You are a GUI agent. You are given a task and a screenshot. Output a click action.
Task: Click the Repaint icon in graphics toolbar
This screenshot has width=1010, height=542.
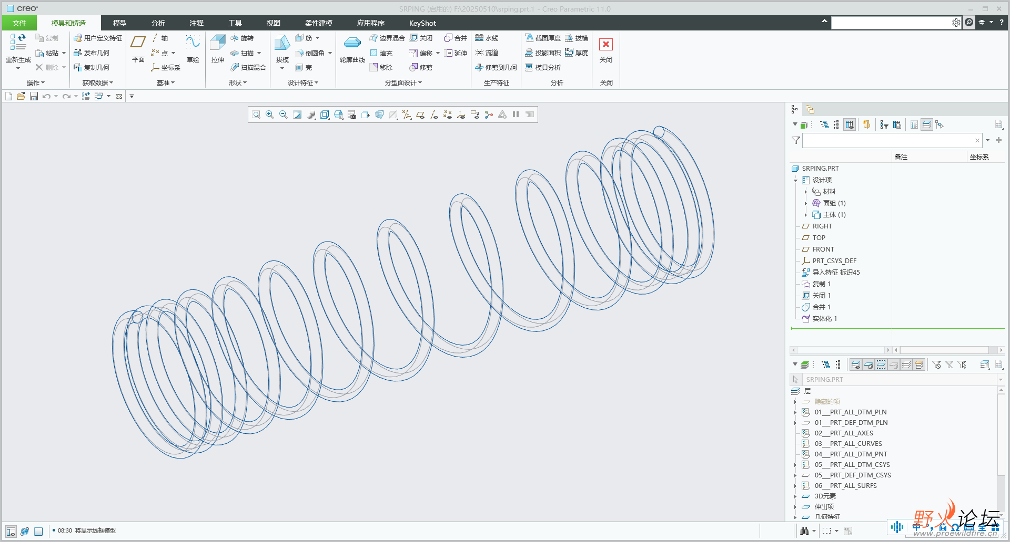click(297, 114)
